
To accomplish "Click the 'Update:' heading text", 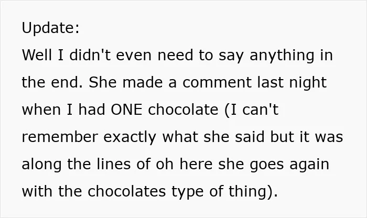I will (50, 28).
